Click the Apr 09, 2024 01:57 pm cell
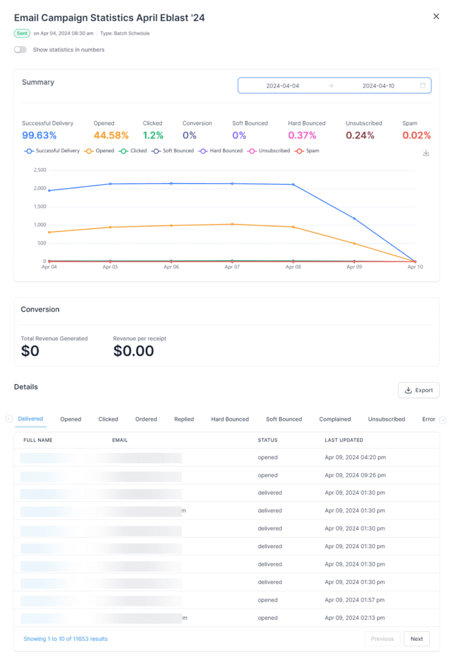The height and width of the screenshot is (669, 451). click(354, 600)
